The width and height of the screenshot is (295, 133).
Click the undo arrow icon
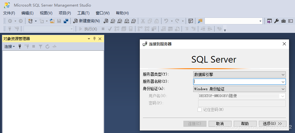click(x=166, y=21)
